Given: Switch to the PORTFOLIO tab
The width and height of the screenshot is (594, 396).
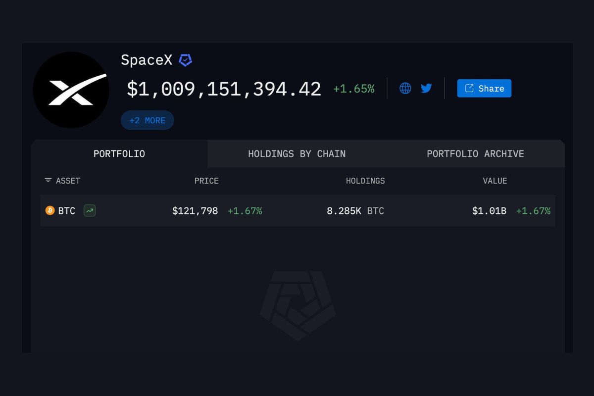Looking at the screenshot, I should click(119, 154).
